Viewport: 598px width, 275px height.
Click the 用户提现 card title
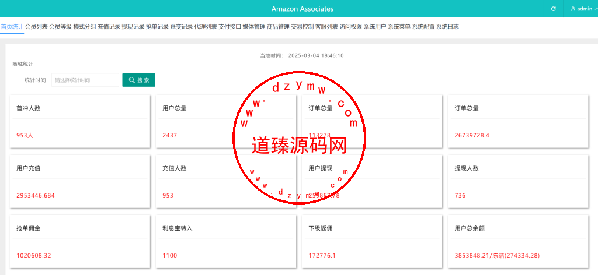(x=321, y=168)
